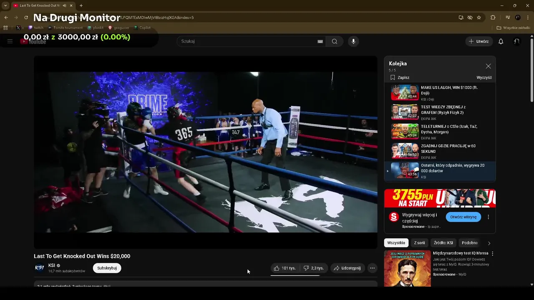Open Chrome three-dot menu

528,17
